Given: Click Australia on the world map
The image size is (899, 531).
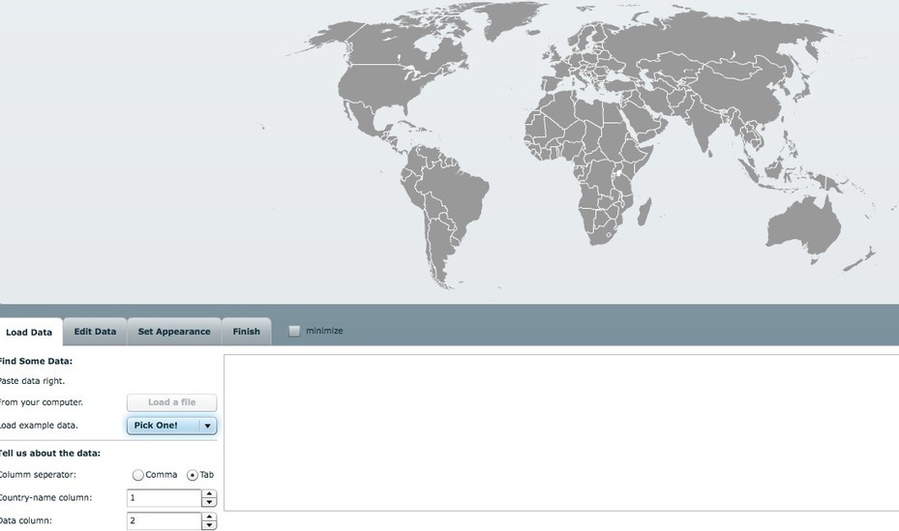Looking at the screenshot, I should 803,227.
